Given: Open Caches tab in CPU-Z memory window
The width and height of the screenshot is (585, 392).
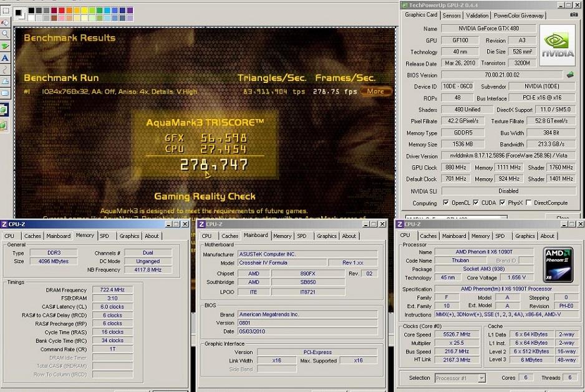Looking at the screenshot, I should pyautogui.click(x=32, y=236).
